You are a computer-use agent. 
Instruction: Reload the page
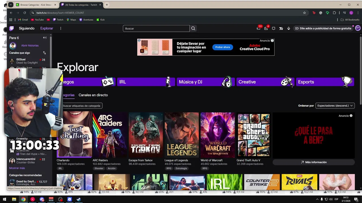[25, 13]
